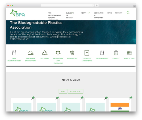Click the Microplastics bag icon
The height and width of the screenshot is (120, 142).
coord(102,53)
